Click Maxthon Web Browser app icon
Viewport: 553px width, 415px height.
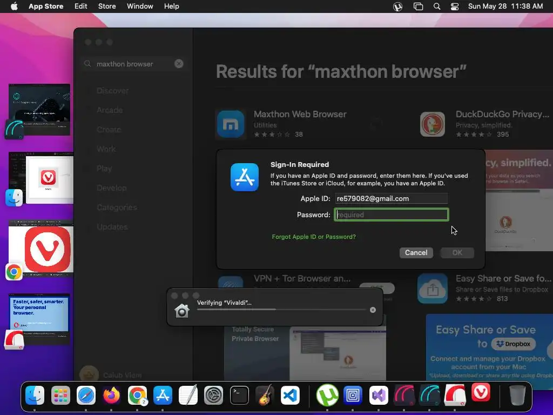click(231, 124)
